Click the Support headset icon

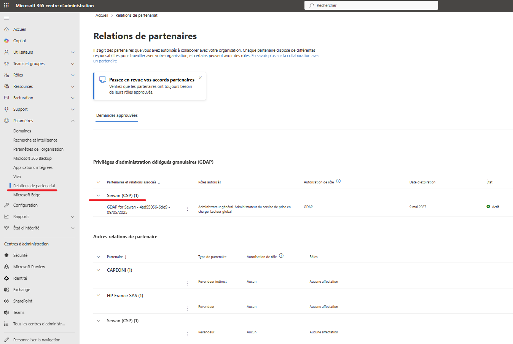[x=6, y=109]
